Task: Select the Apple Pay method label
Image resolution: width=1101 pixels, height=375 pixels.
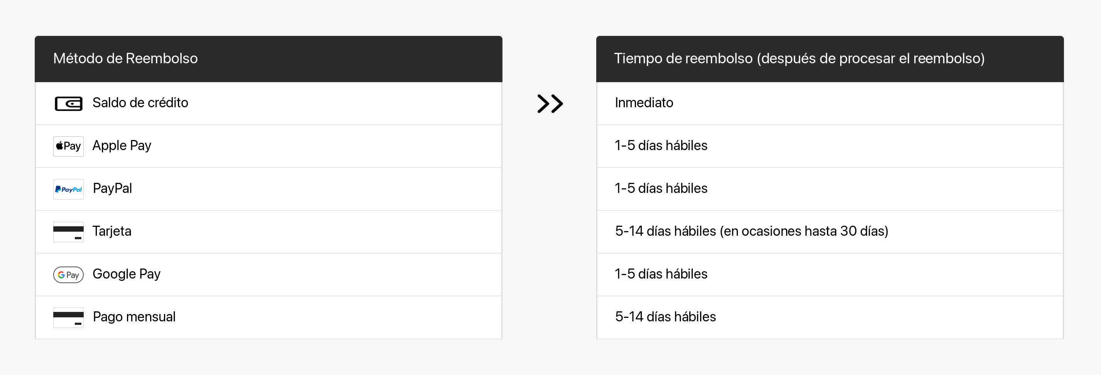Action: 122,146
